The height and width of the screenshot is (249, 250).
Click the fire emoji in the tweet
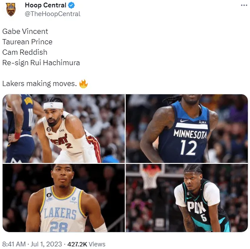point(83,84)
